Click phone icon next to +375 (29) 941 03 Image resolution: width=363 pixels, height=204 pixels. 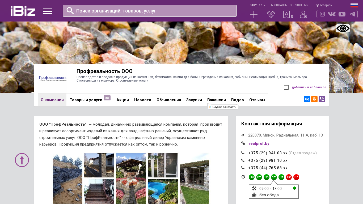point(243,153)
